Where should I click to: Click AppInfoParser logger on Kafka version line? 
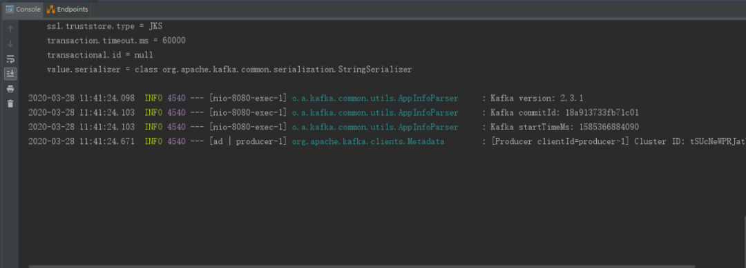[x=375, y=99]
